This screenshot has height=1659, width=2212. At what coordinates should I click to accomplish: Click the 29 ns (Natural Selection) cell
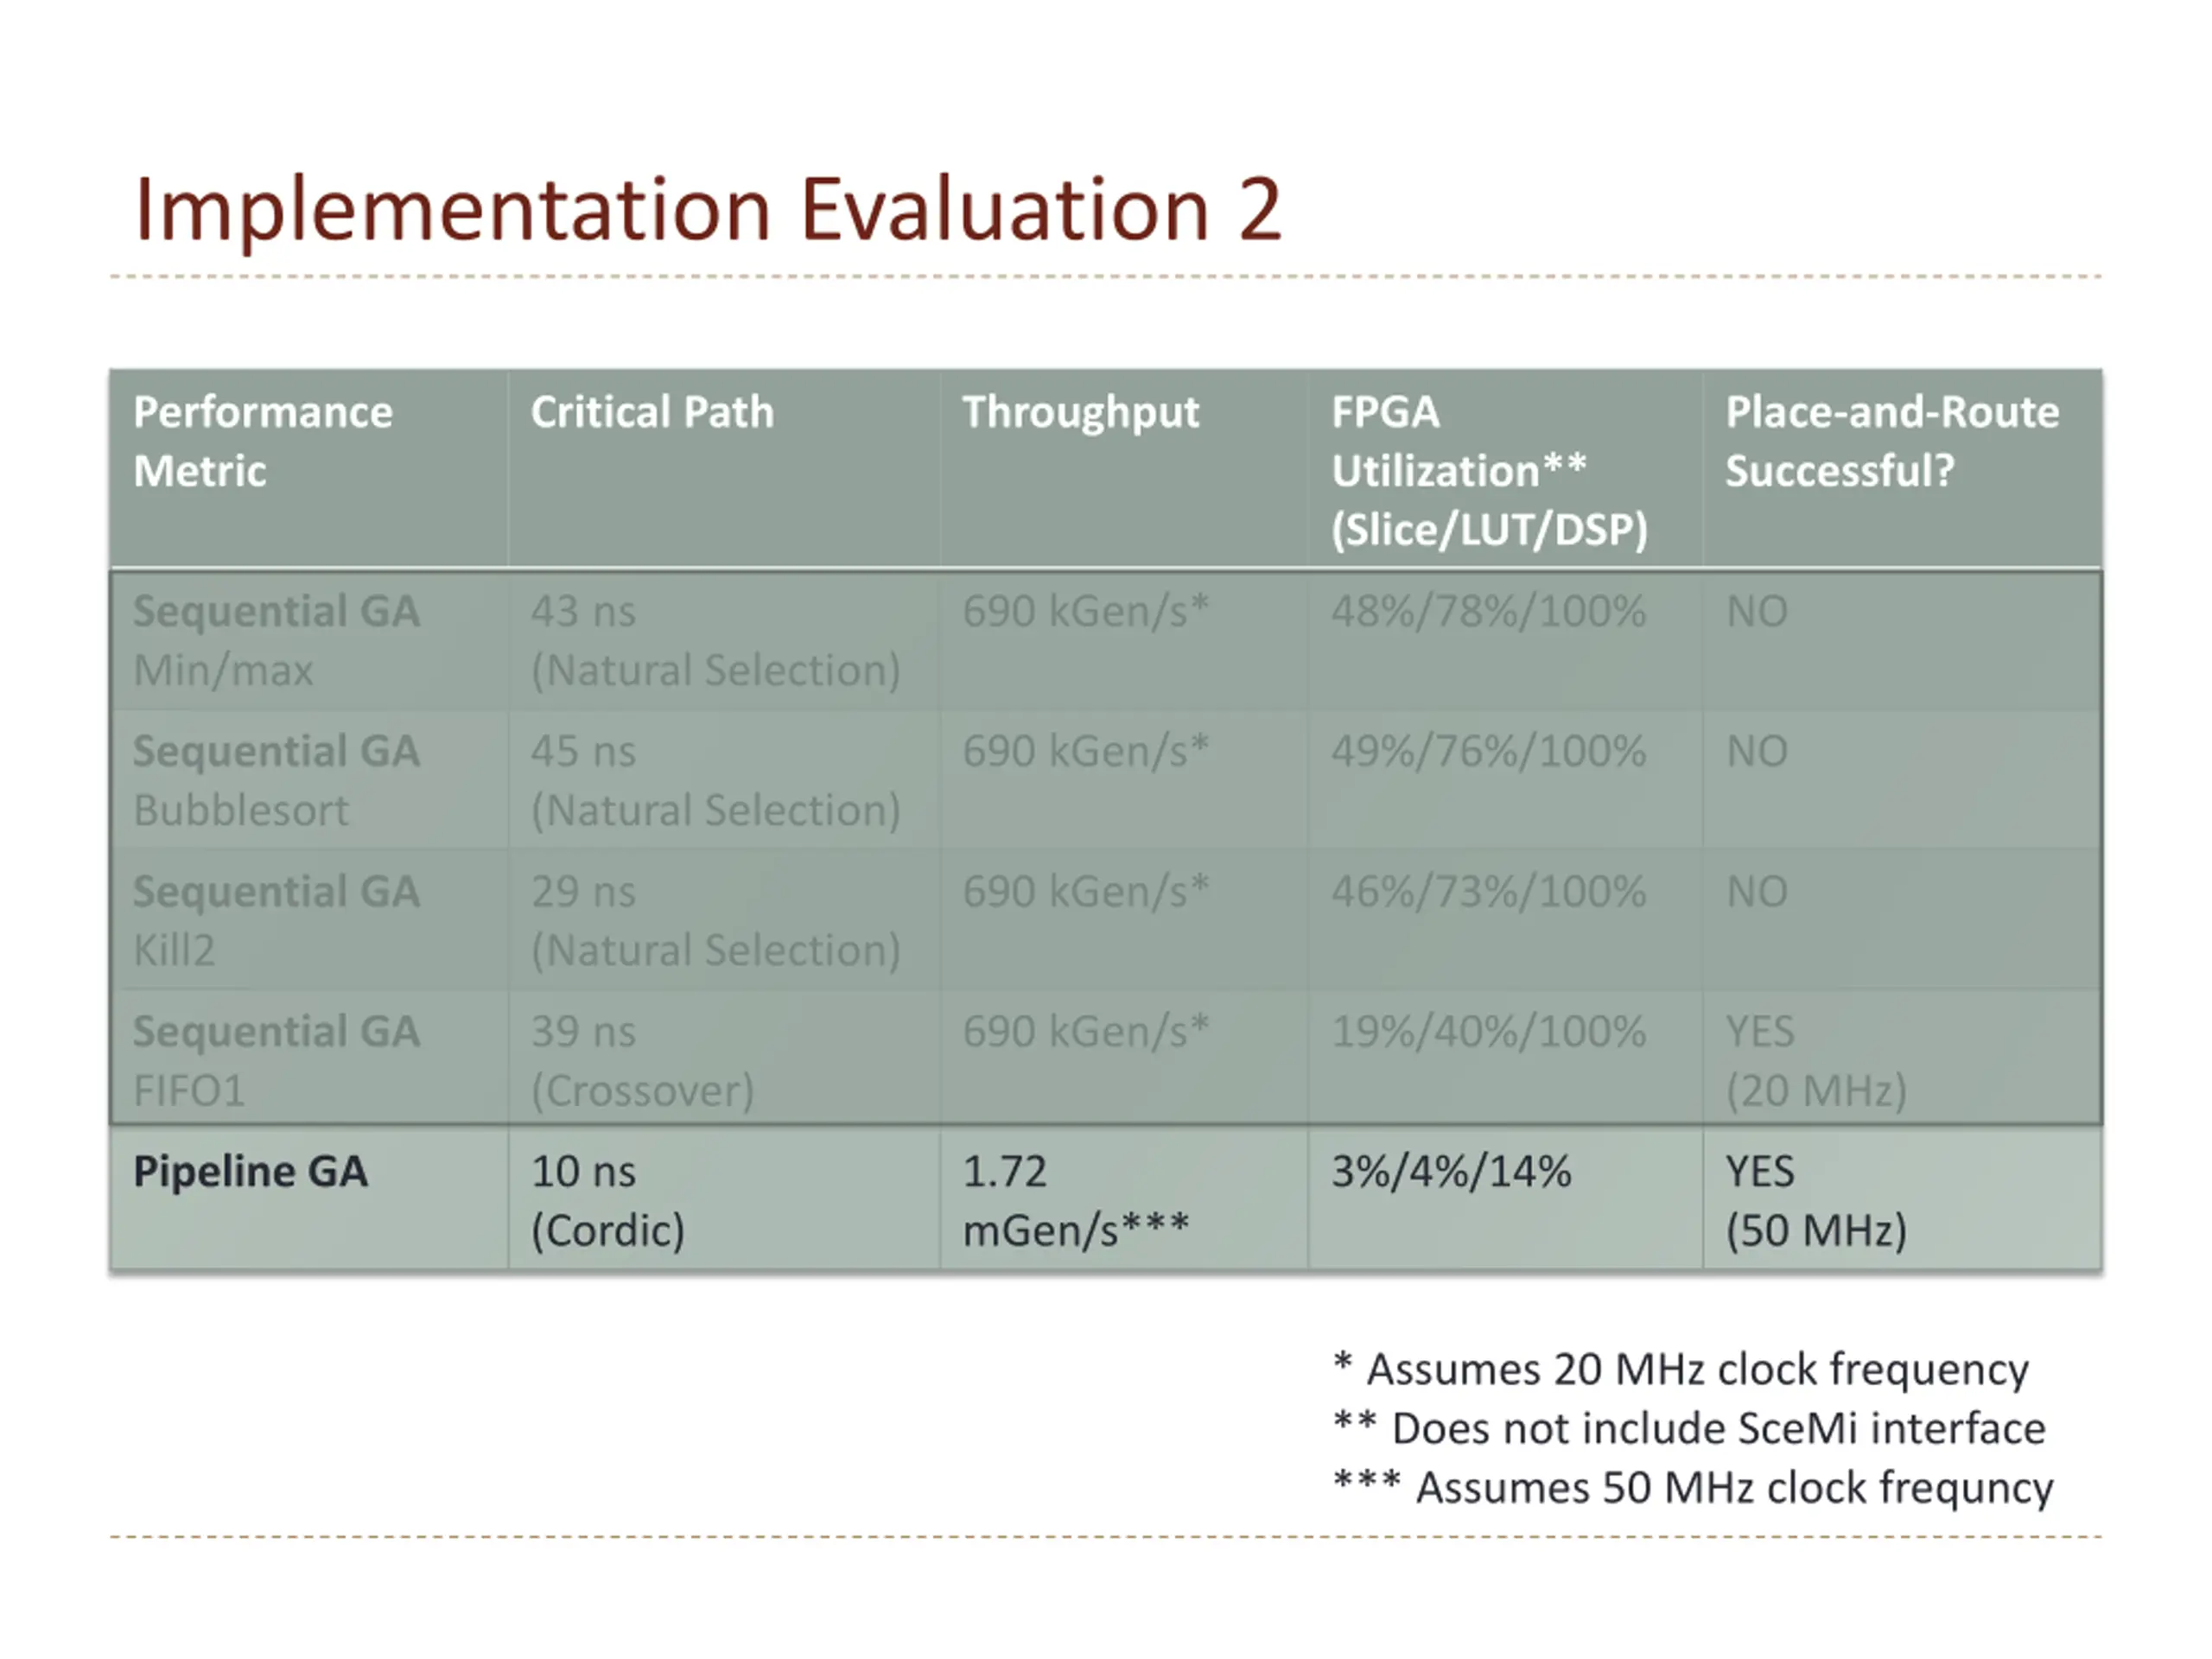click(x=715, y=920)
